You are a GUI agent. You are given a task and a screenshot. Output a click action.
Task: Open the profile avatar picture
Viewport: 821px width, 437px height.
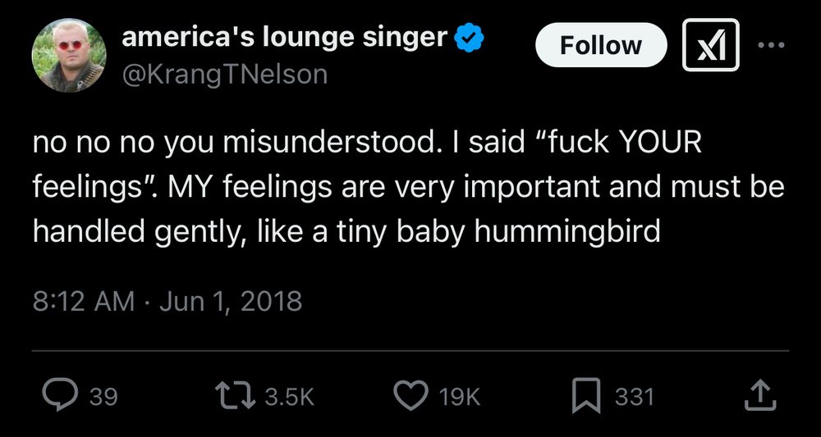click(x=69, y=55)
